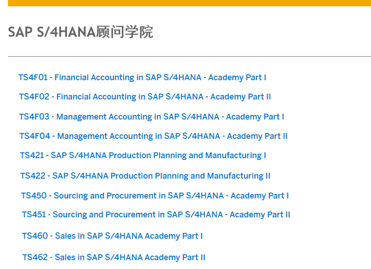This screenshot has height=269, width=371.
Task: Open TS421 Production Planning and Manufacturing I
Action: 143,156
